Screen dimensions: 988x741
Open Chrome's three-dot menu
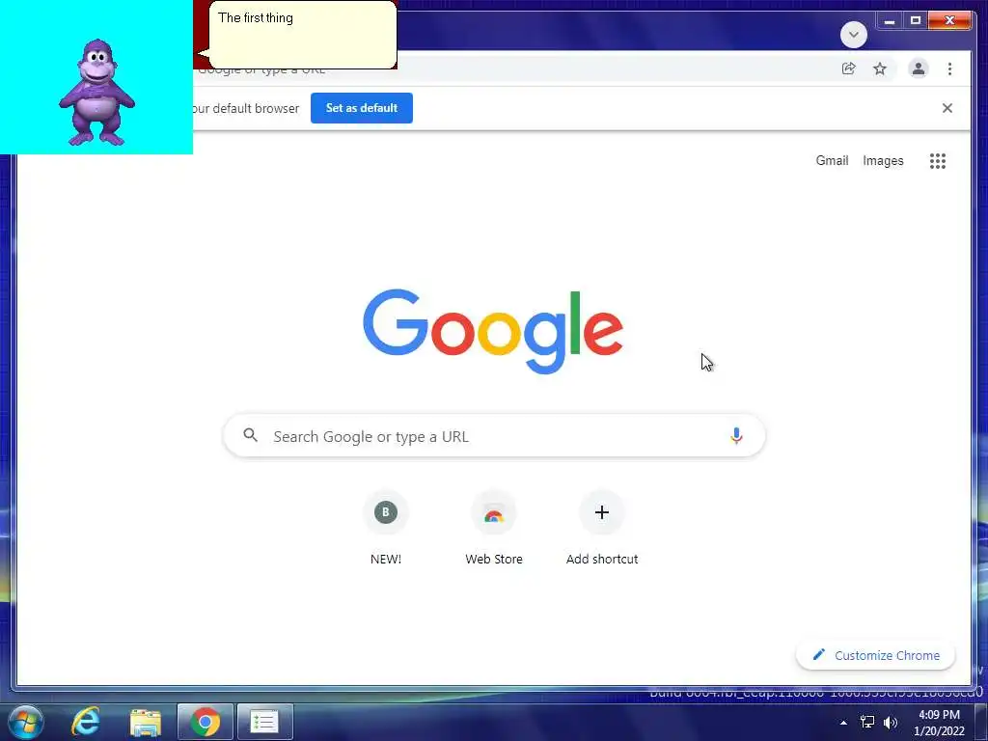949,69
